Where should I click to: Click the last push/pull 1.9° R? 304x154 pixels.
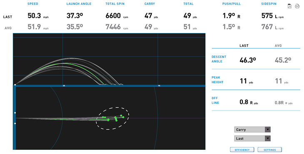231,16
